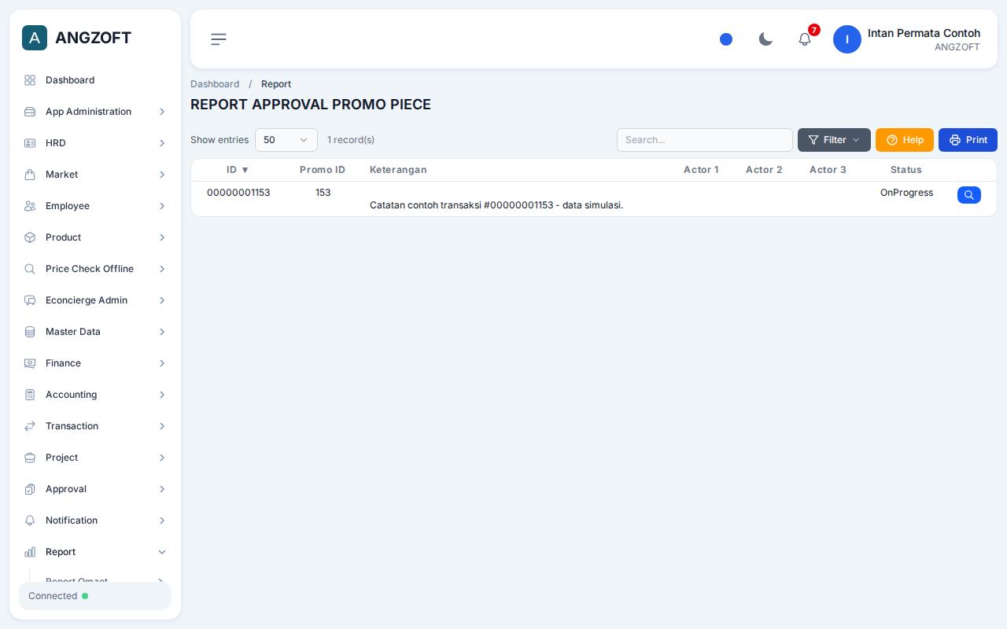This screenshot has height=629, width=1007.
Task: Click the blue theme color dot
Action: pyautogui.click(x=726, y=39)
